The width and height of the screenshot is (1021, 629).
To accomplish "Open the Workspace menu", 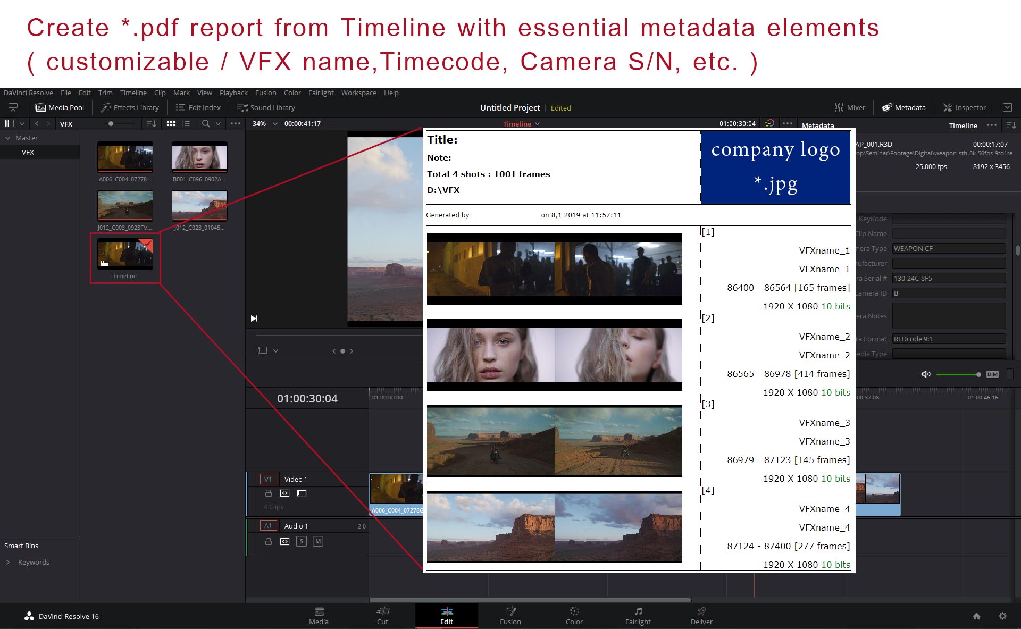I will click(358, 93).
